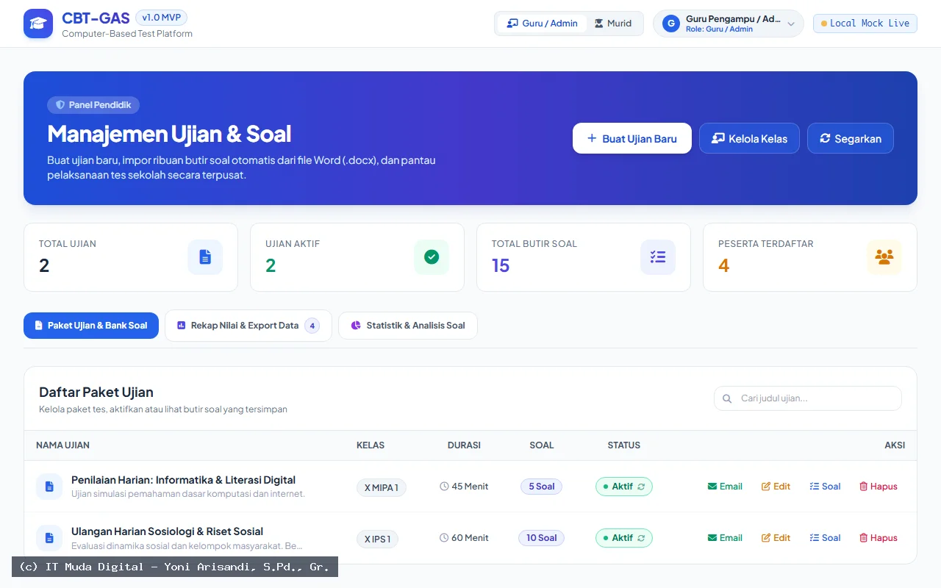The image size is (941, 588).
Task: Click the G avatar circle
Action: 670,24
